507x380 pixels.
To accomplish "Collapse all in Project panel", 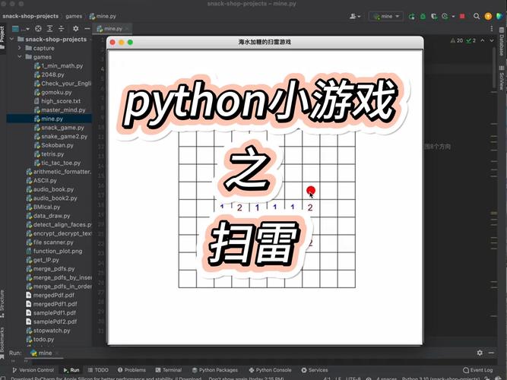I will pyautogui.click(x=62, y=29).
